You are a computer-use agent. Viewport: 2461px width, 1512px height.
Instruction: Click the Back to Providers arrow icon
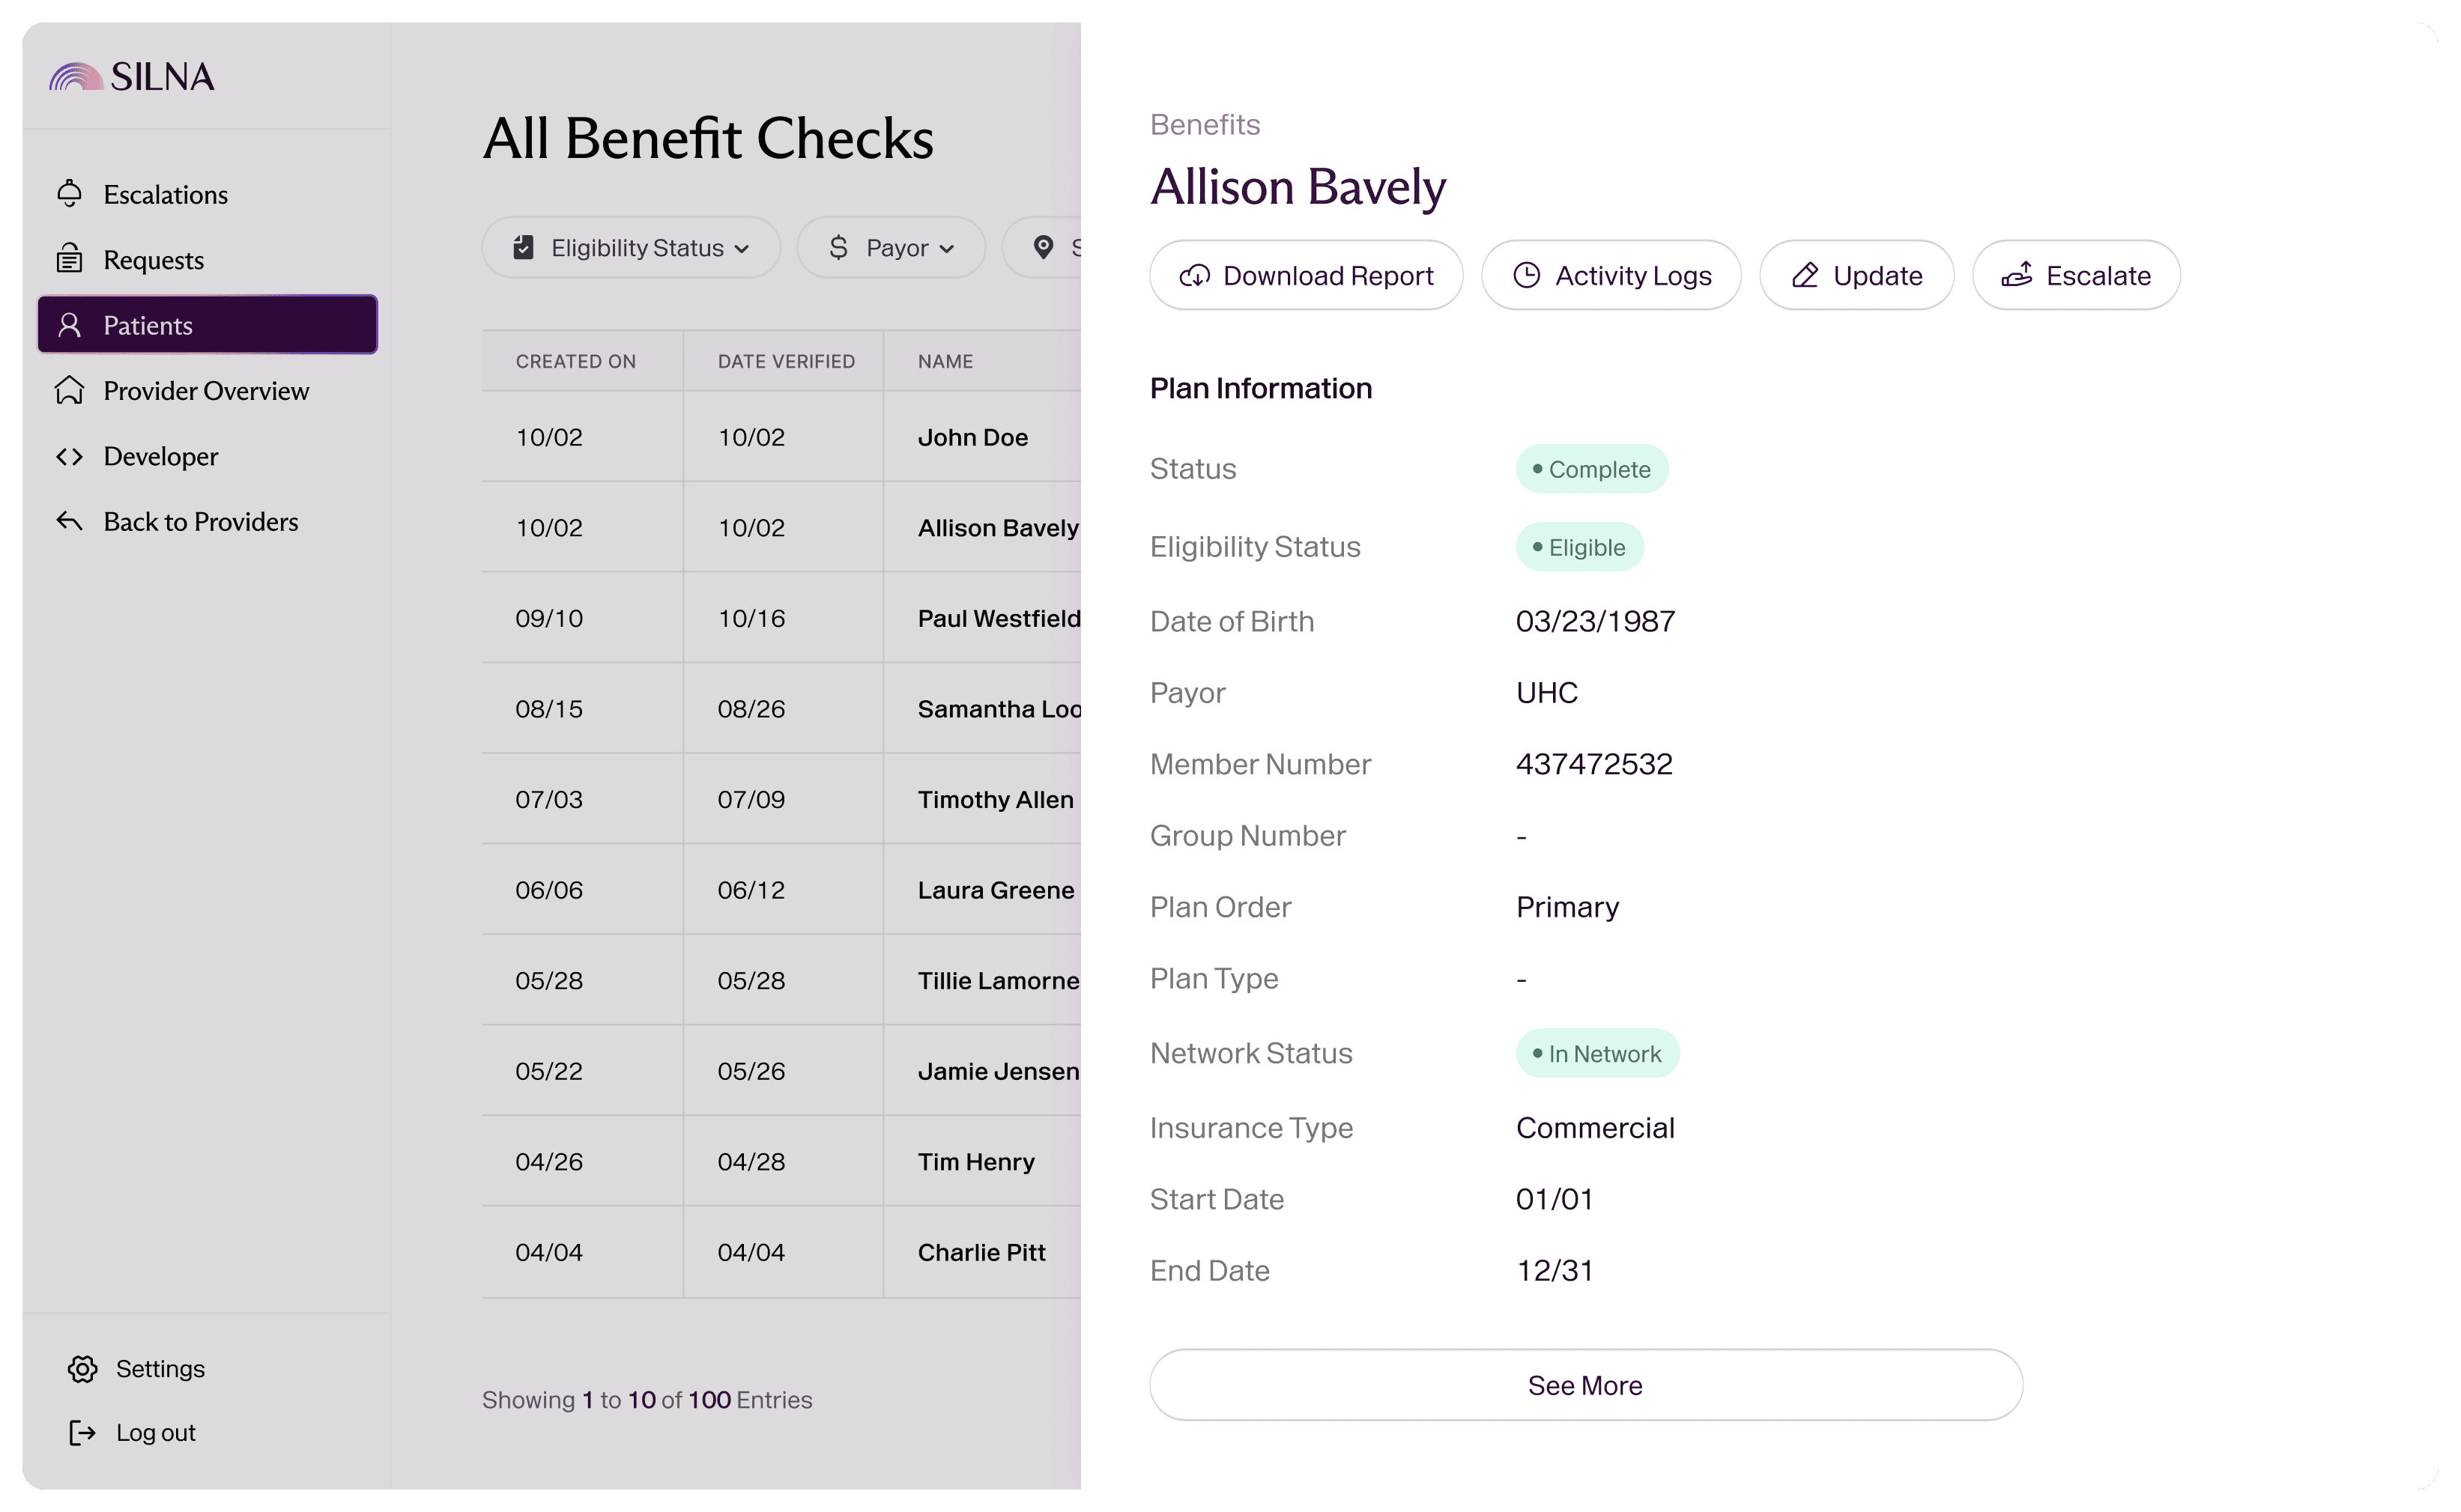(69, 521)
